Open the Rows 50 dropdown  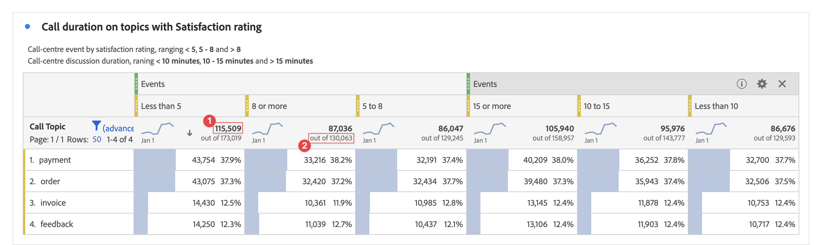pos(97,140)
